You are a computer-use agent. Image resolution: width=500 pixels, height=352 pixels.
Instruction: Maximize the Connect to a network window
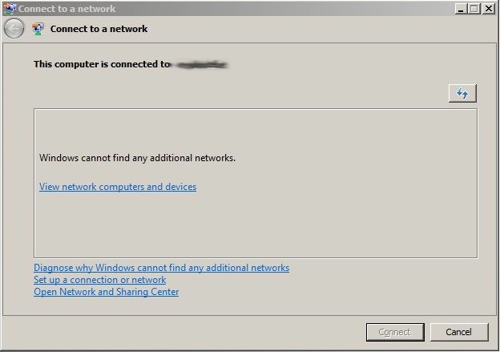474,9
